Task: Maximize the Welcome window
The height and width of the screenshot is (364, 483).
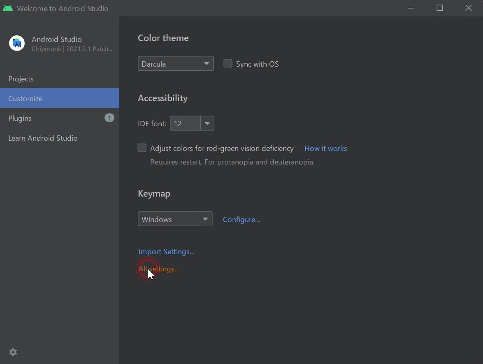Action: point(439,8)
